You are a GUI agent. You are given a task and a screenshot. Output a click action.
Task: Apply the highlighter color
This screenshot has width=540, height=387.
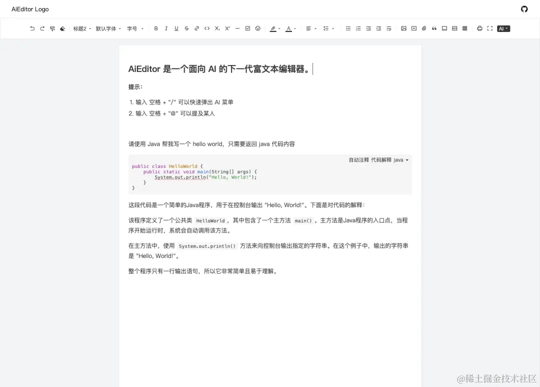(x=273, y=28)
